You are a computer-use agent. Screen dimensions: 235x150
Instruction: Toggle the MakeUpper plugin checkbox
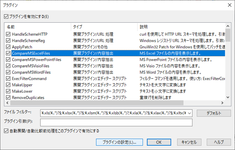(8, 85)
